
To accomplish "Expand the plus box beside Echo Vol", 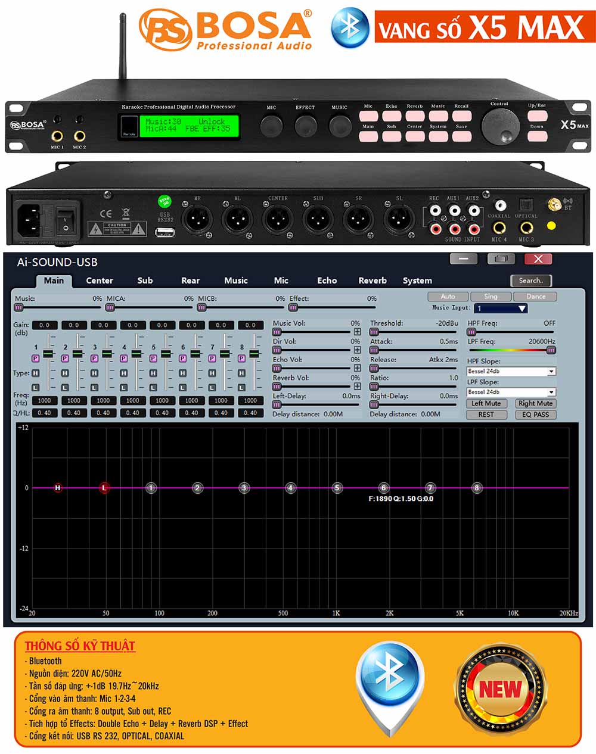I will click(357, 368).
